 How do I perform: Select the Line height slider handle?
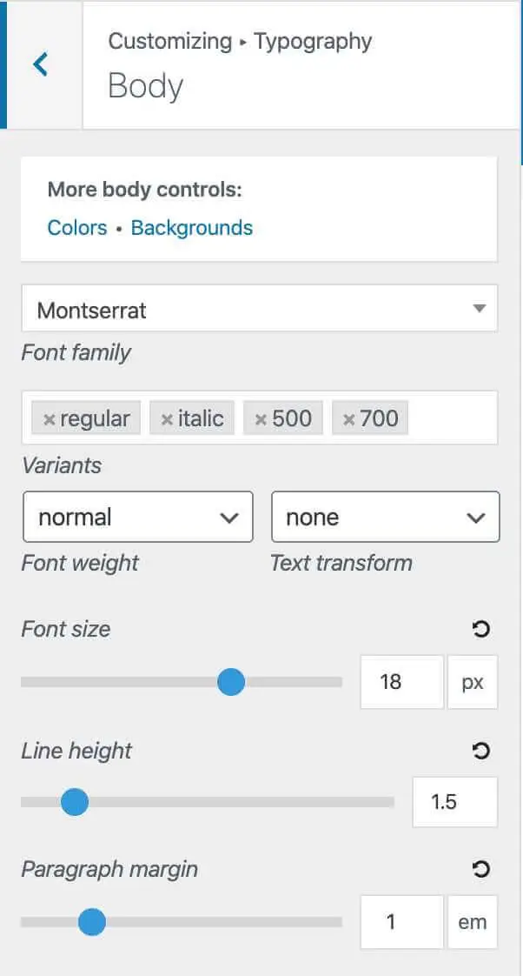75,802
